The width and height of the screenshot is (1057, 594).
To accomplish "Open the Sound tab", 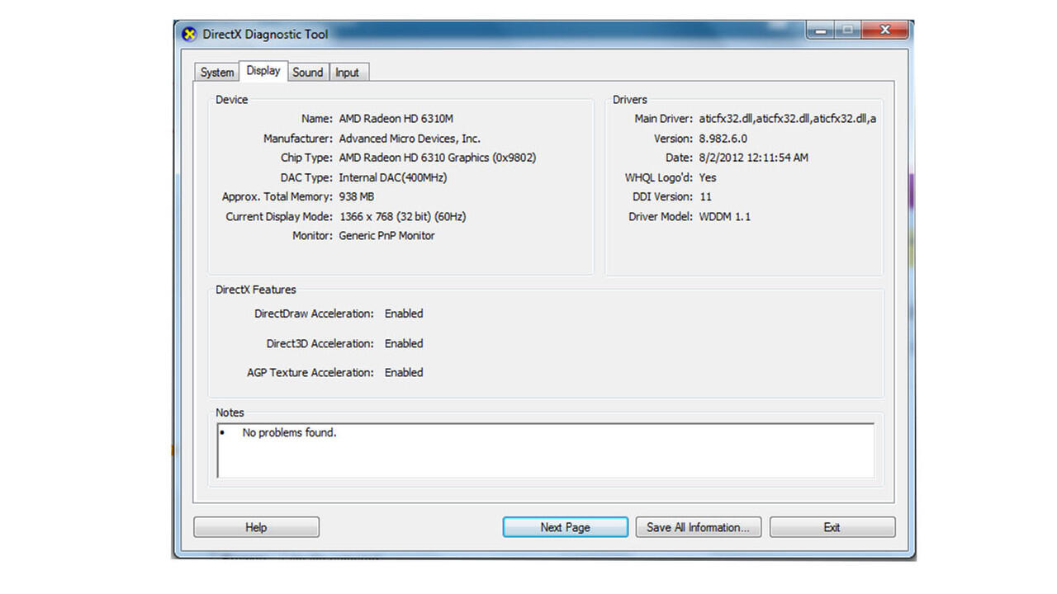I will 308,72.
